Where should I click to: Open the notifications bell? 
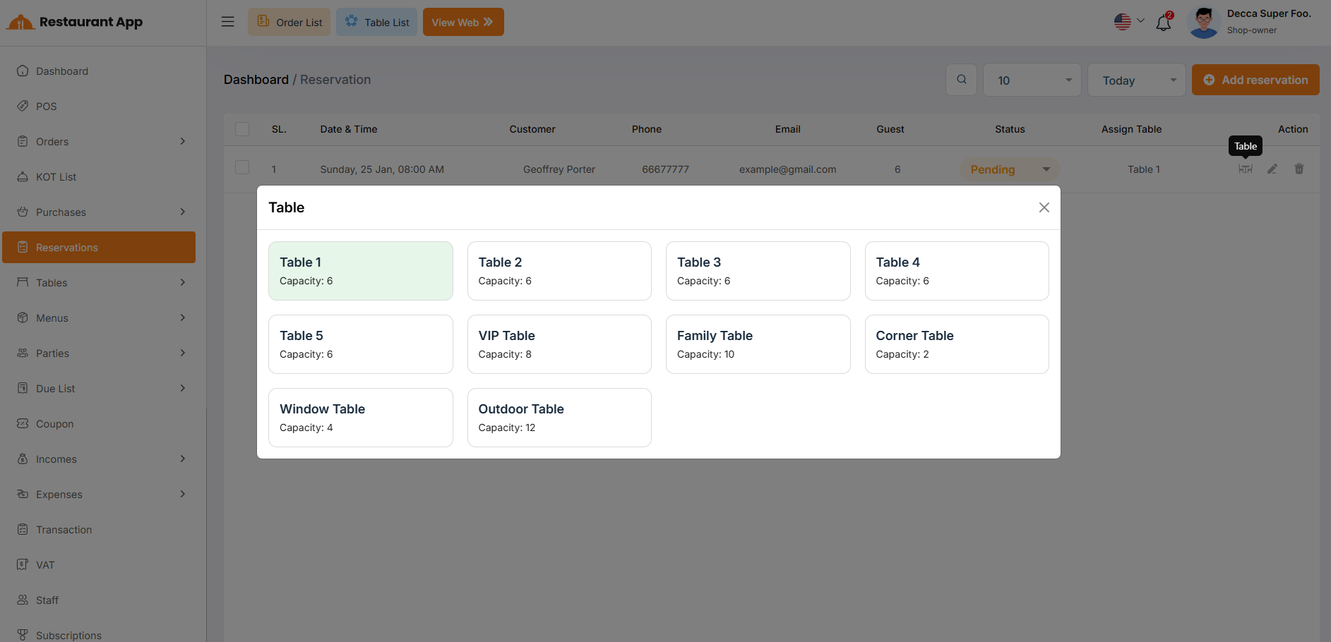tap(1163, 23)
